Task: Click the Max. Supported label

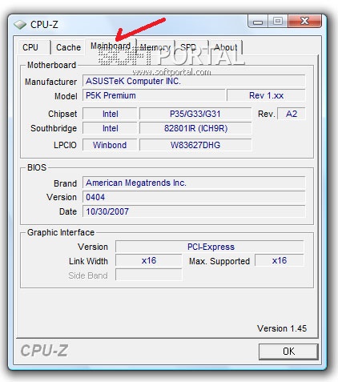Action: point(219,261)
